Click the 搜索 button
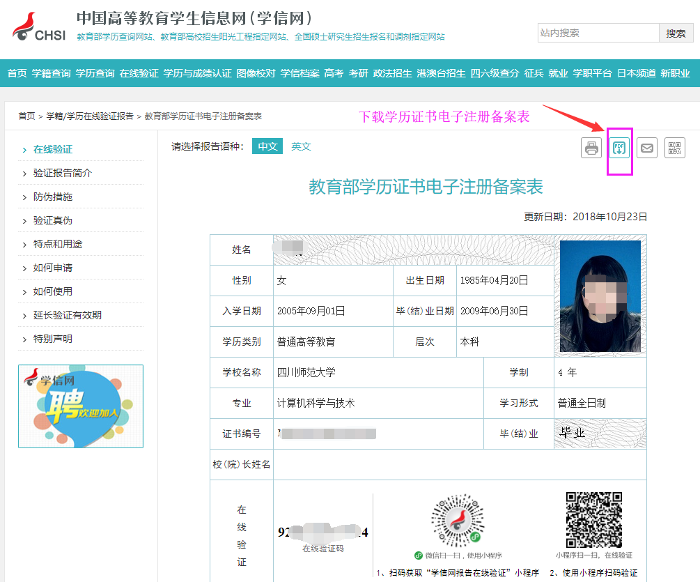Image resolution: width=700 pixels, height=582 pixels. click(675, 33)
